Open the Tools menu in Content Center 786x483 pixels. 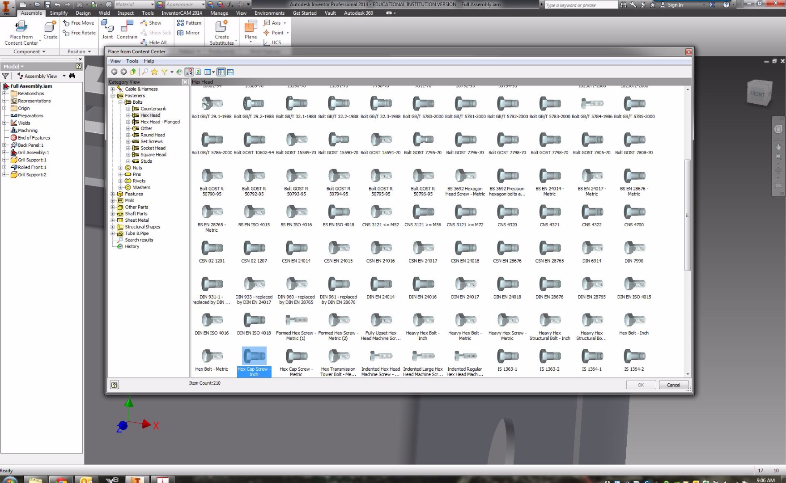click(132, 61)
